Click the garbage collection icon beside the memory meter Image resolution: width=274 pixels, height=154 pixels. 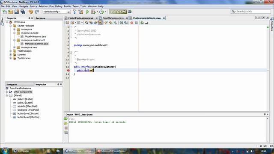(x=130, y=12)
